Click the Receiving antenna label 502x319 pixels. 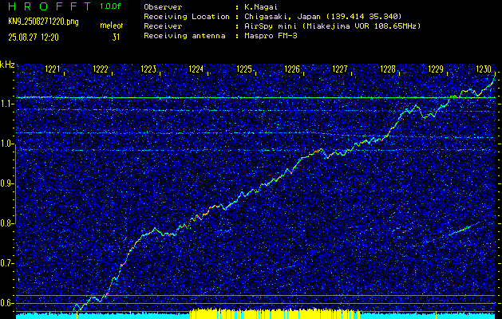click(x=184, y=36)
